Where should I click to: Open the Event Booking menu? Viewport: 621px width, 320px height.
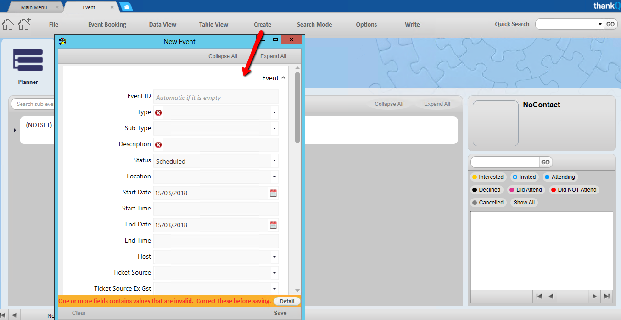point(107,25)
